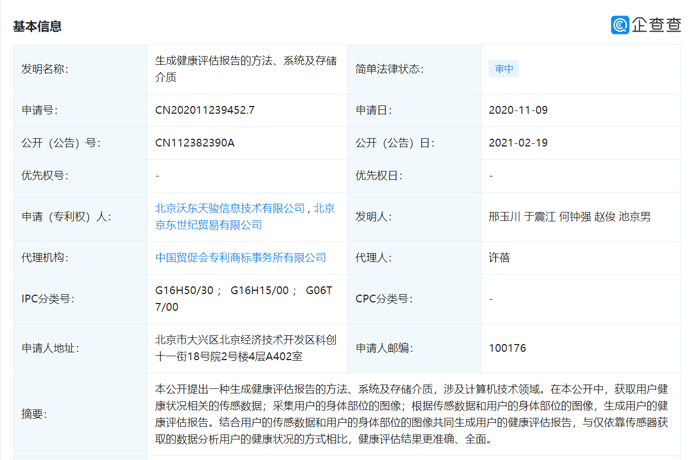Click the 申请日 label cell
The height and width of the screenshot is (460, 691).
tap(414, 110)
